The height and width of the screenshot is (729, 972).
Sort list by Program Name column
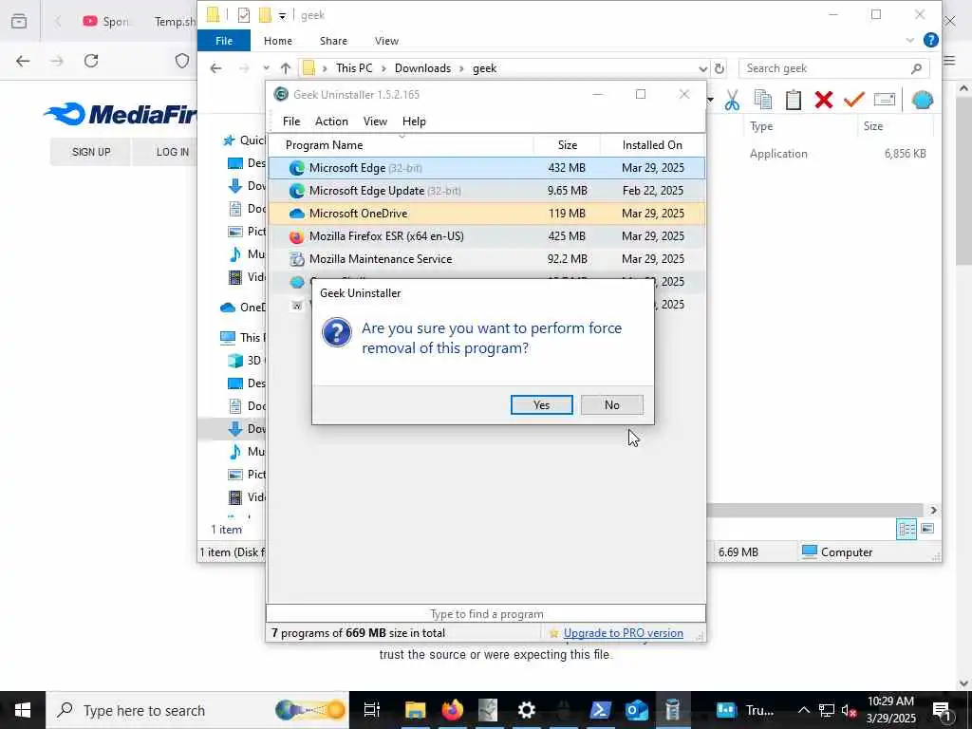pyautogui.click(x=402, y=145)
